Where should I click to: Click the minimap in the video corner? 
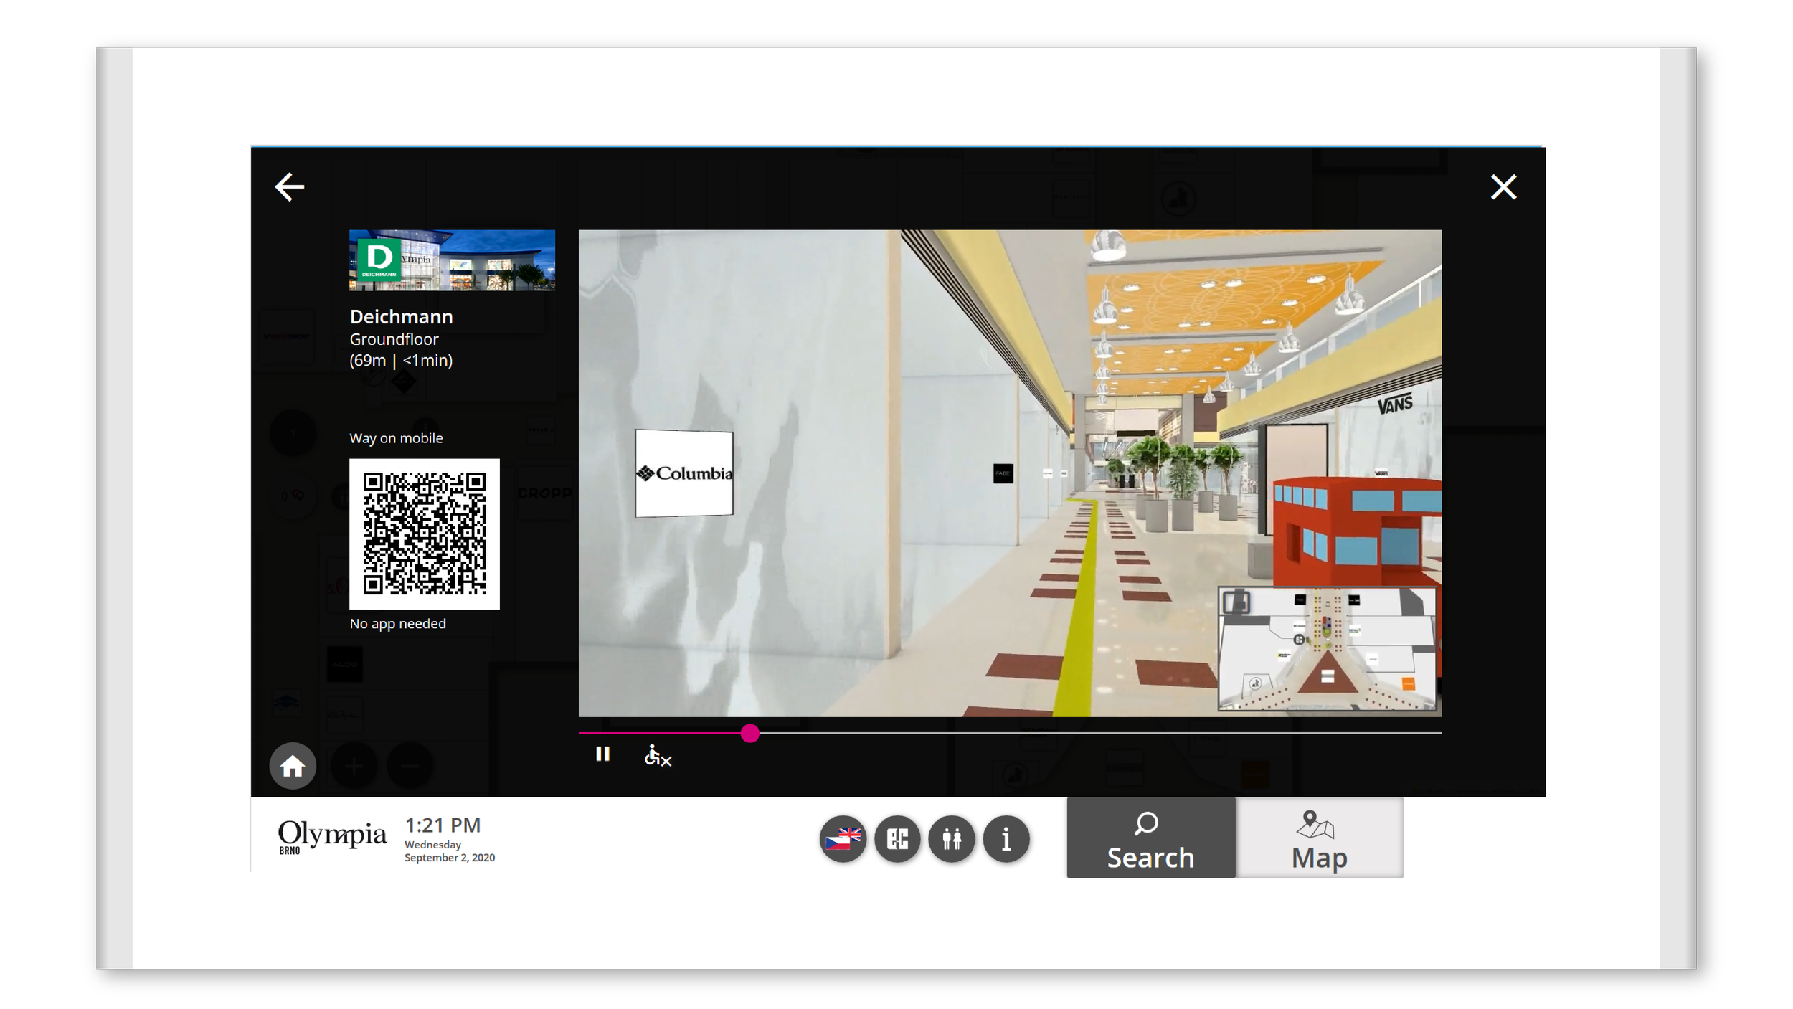click(1327, 648)
